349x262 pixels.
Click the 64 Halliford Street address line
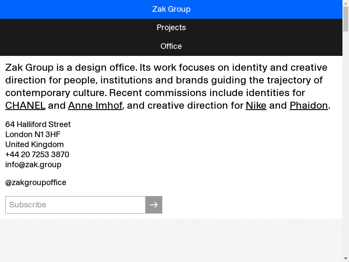[x=38, y=124]
